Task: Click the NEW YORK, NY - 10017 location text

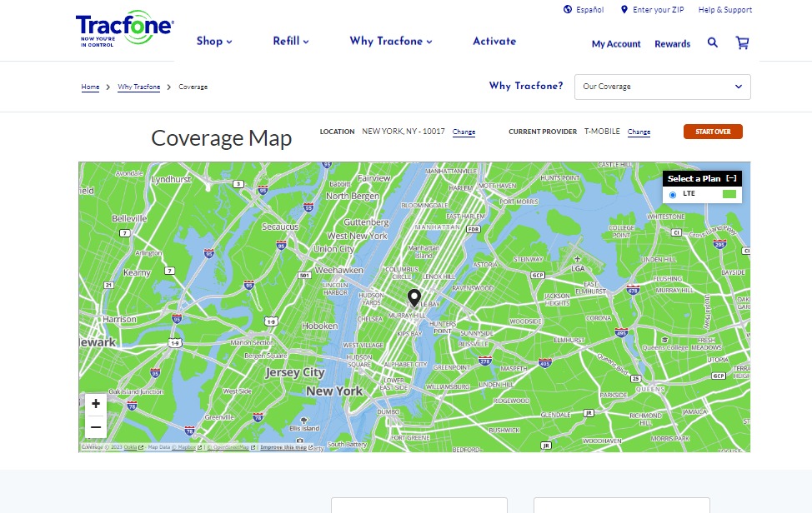Action: coord(403,132)
